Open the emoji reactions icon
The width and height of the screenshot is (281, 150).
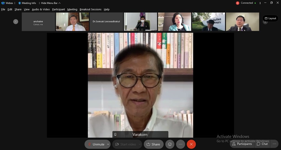(x=170, y=144)
